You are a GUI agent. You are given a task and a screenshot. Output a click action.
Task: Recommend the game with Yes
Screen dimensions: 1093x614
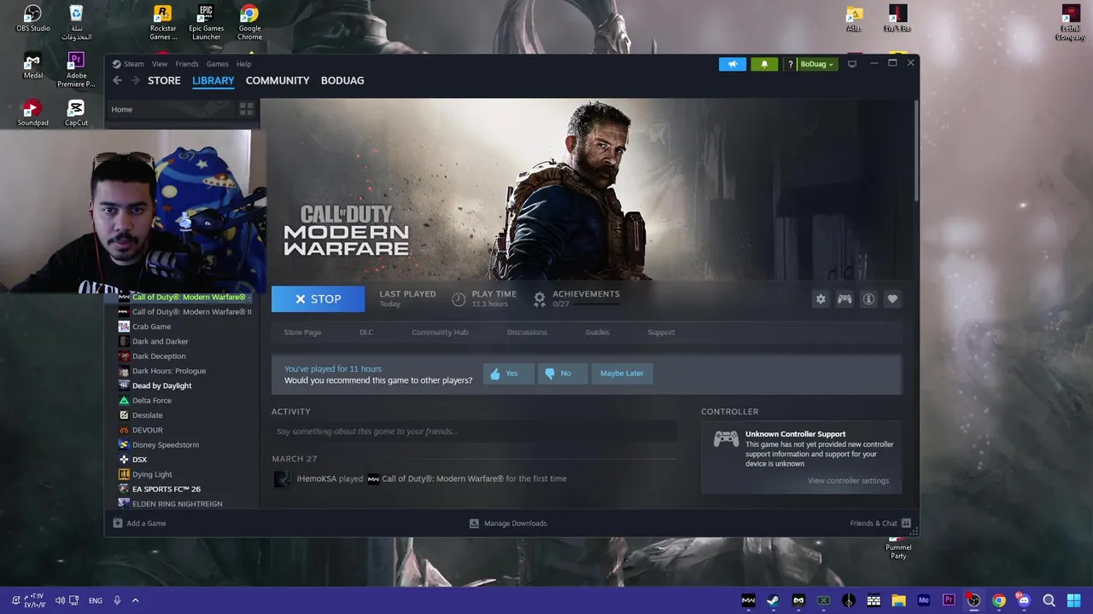tap(509, 374)
